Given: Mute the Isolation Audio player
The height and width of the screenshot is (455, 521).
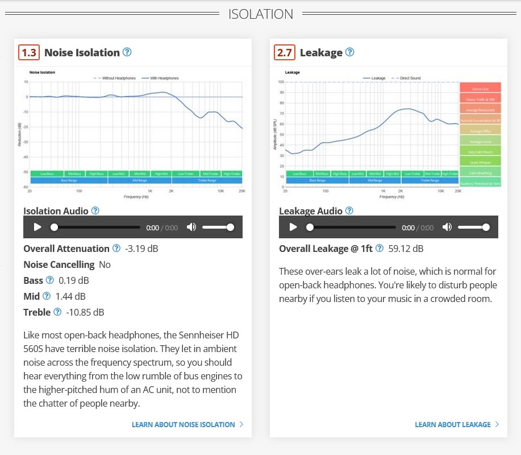Looking at the screenshot, I should pos(191,227).
